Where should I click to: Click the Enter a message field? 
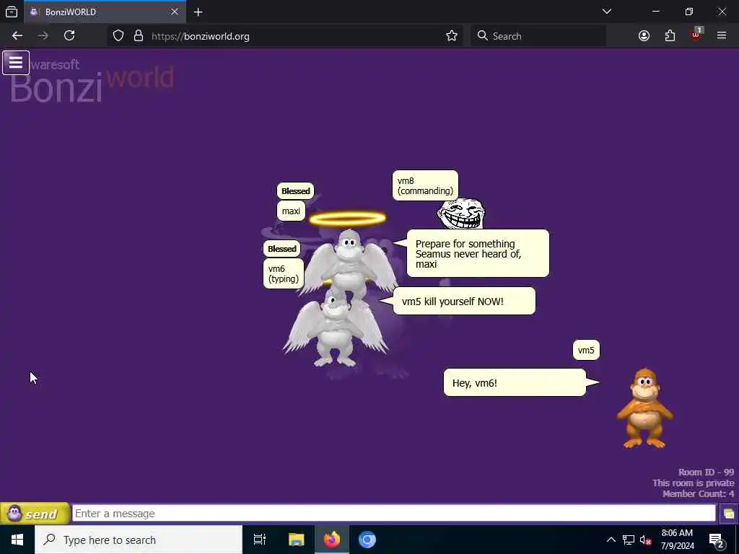(x=394, y=514)
